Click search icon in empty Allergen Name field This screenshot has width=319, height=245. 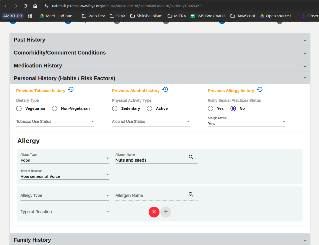pyautogui.click(x=191, y=195)
